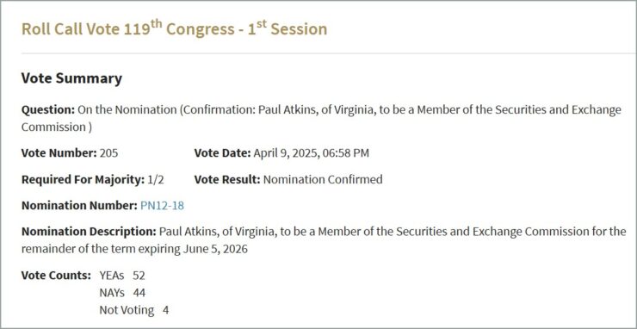Click the Nomination Description label
The height and width of the screenshot is (329, 637).
coord(89,232)
